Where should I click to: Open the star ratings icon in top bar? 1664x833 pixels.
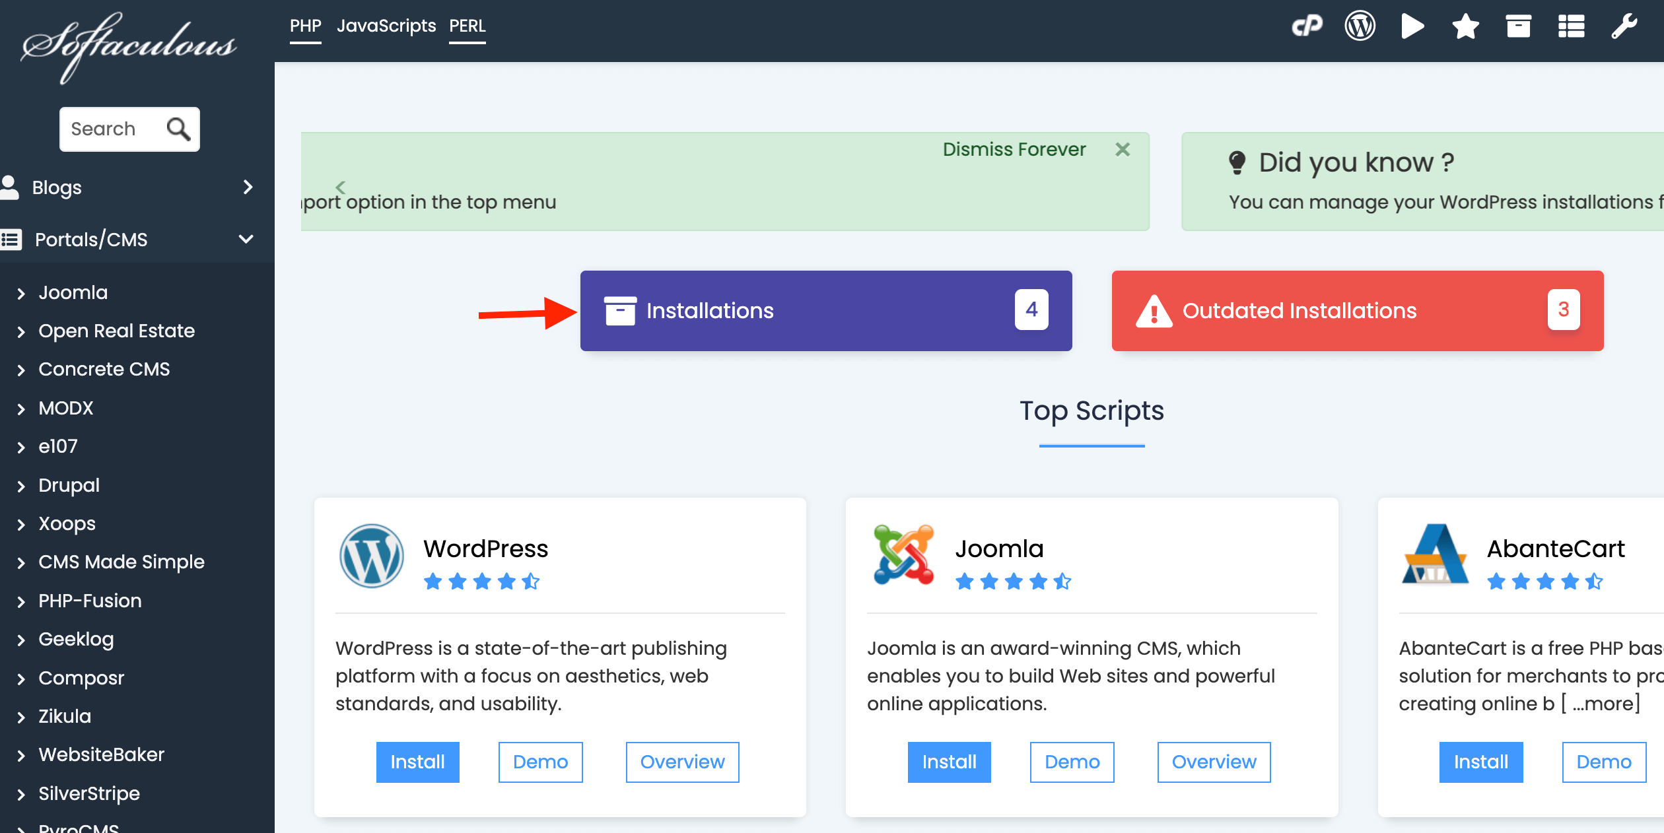1465,26
